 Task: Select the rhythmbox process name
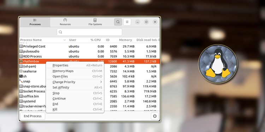coord(31,61)
